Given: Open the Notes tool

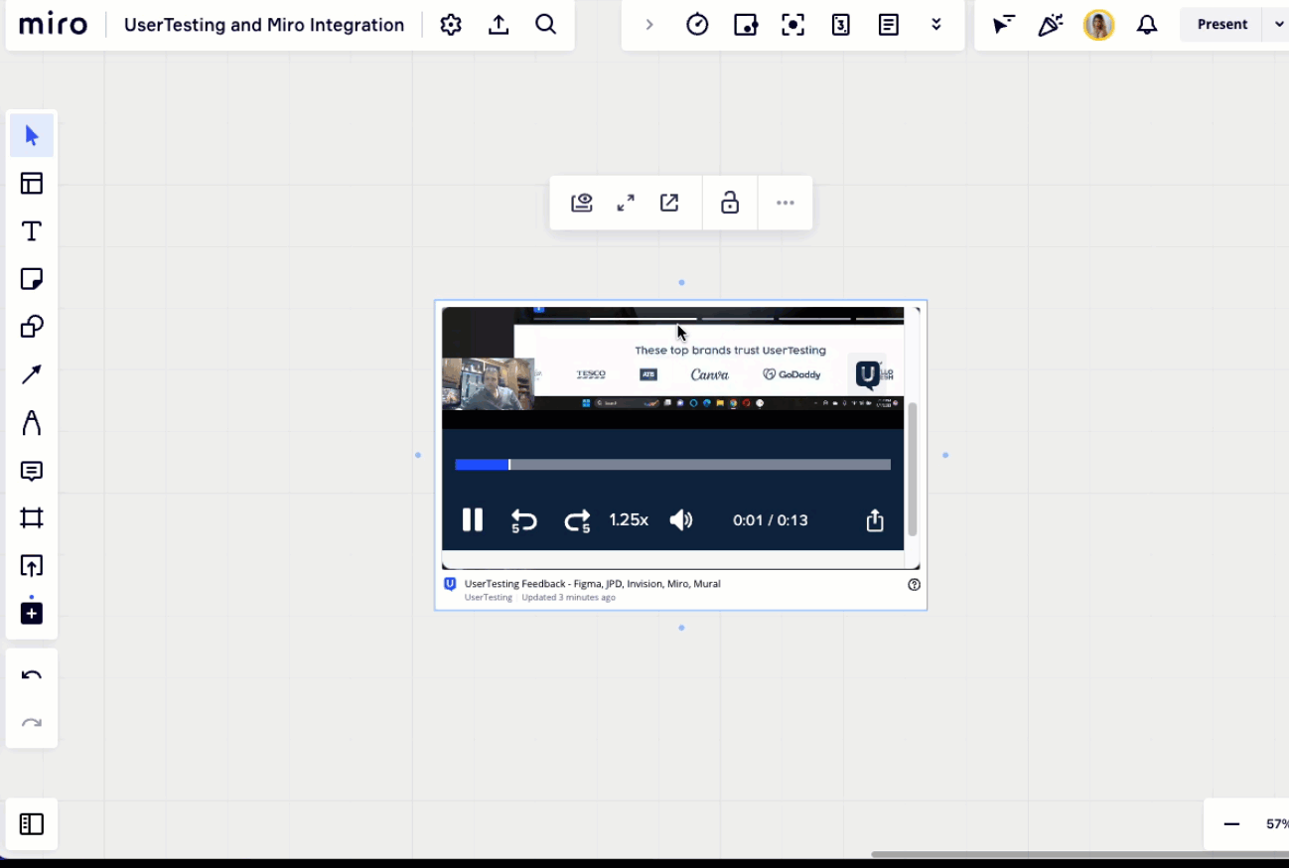Looking at the screenshot, I should coord(888,25).
